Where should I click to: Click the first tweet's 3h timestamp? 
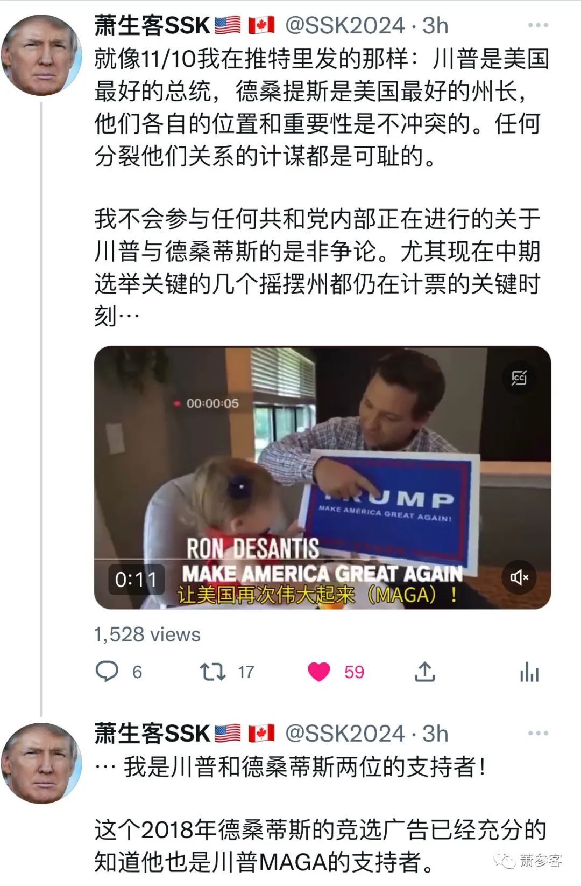(435, 25)
